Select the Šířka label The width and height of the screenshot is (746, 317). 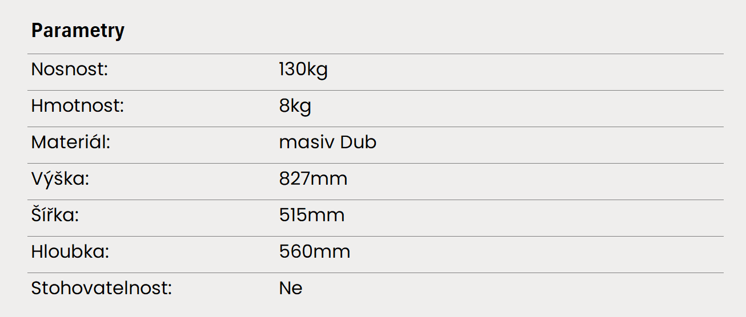55,215
